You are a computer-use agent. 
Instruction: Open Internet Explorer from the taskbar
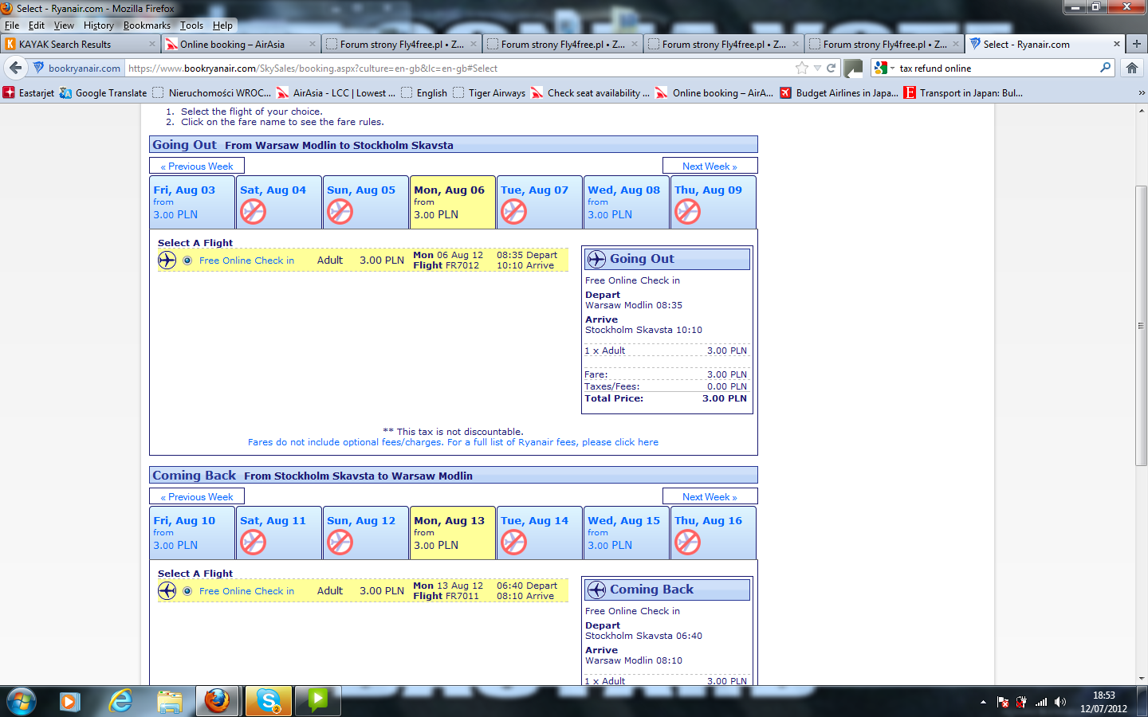(120, 701)
